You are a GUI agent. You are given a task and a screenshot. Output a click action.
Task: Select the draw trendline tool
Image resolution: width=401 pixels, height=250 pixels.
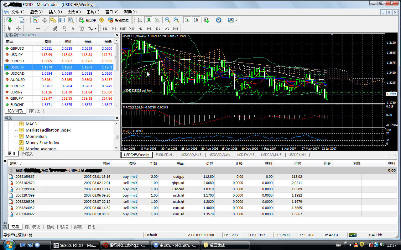47,28
